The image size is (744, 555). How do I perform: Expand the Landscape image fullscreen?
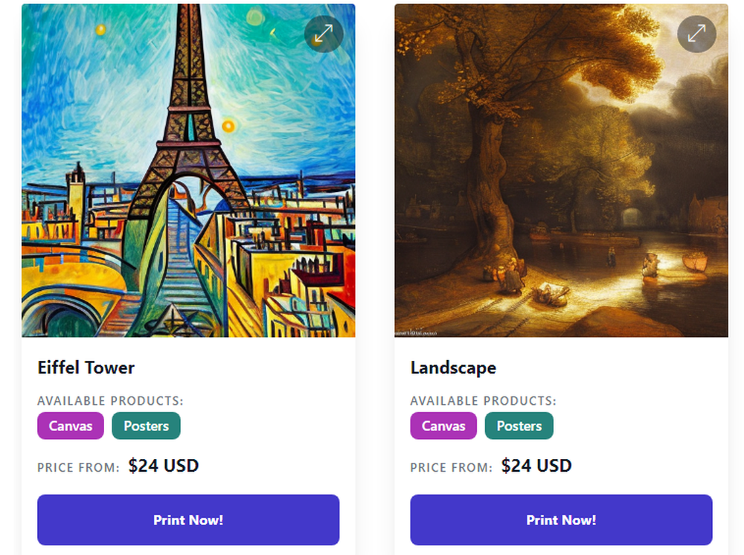pos(696,33)
